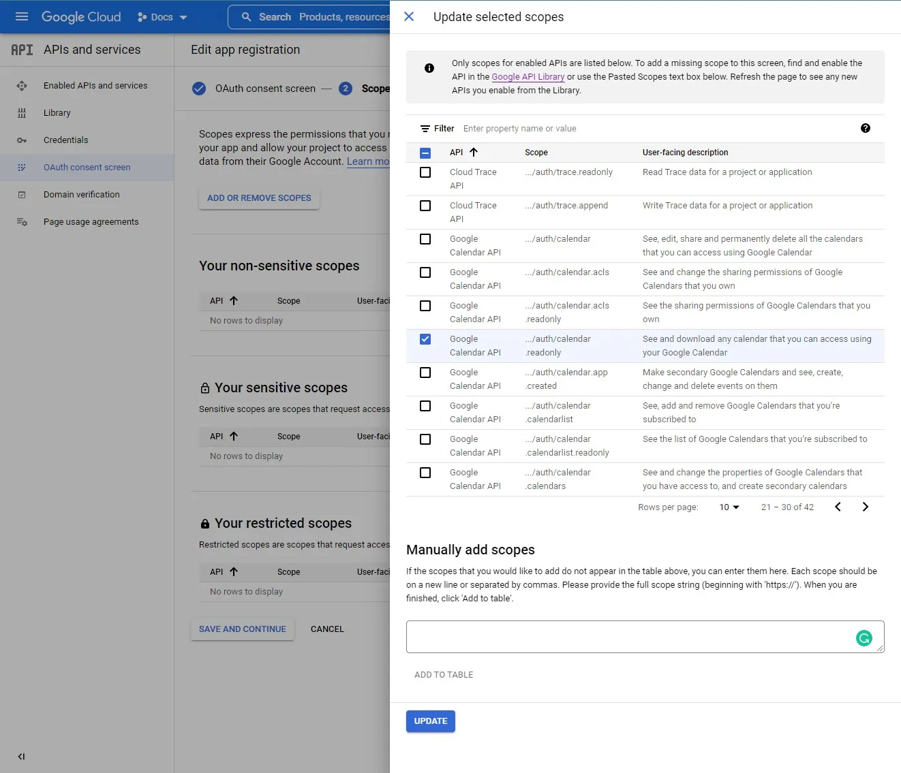Expand the Docs project selector dropdown
Image resolution: width=901 pixels, height=773 pixels.
point(162,17)
